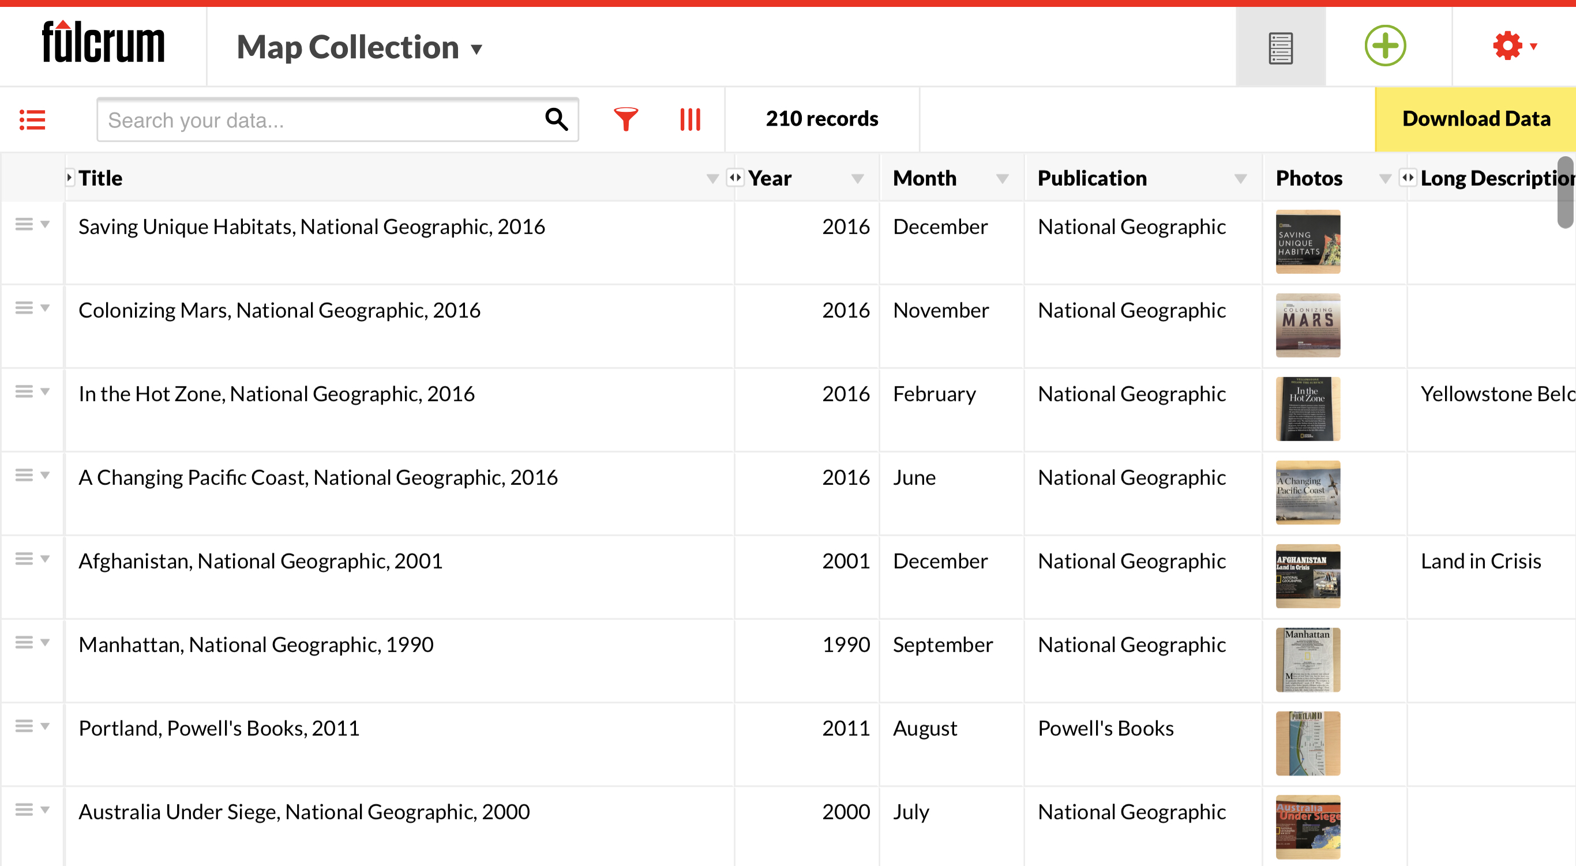Image resolution: width=1576 pixels, height=866 pixels.
Task: Select title 'Manhattan, National Geographic, 1990'
Action: pyautogui.click(x=256, y=645)
